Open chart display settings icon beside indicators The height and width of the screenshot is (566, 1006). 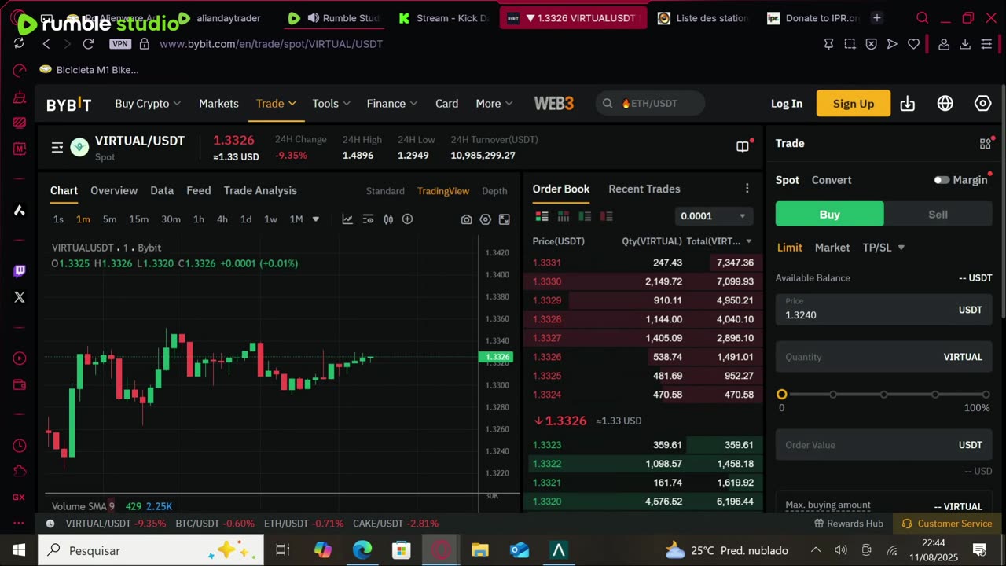(368, 219)
